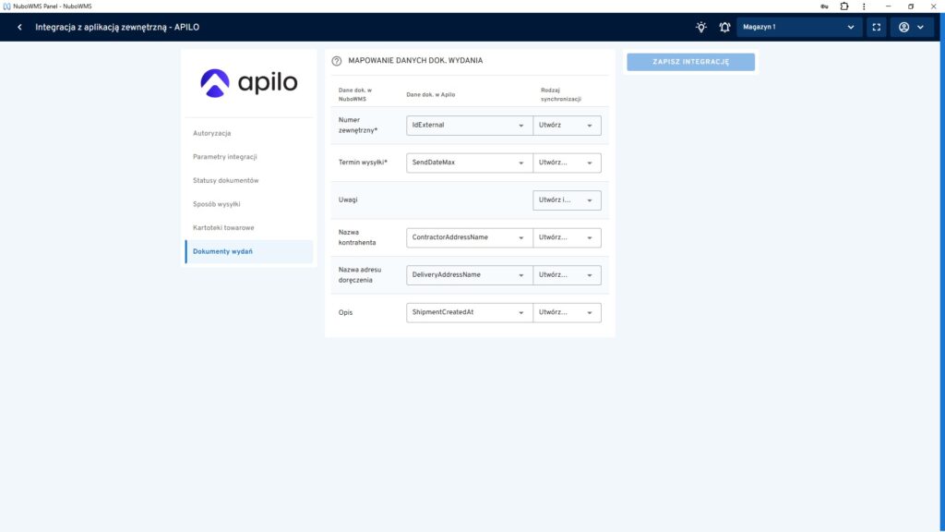
Task: Expand the ShipmentCreatedAt dropdown
Action: [x=469, y=312]
